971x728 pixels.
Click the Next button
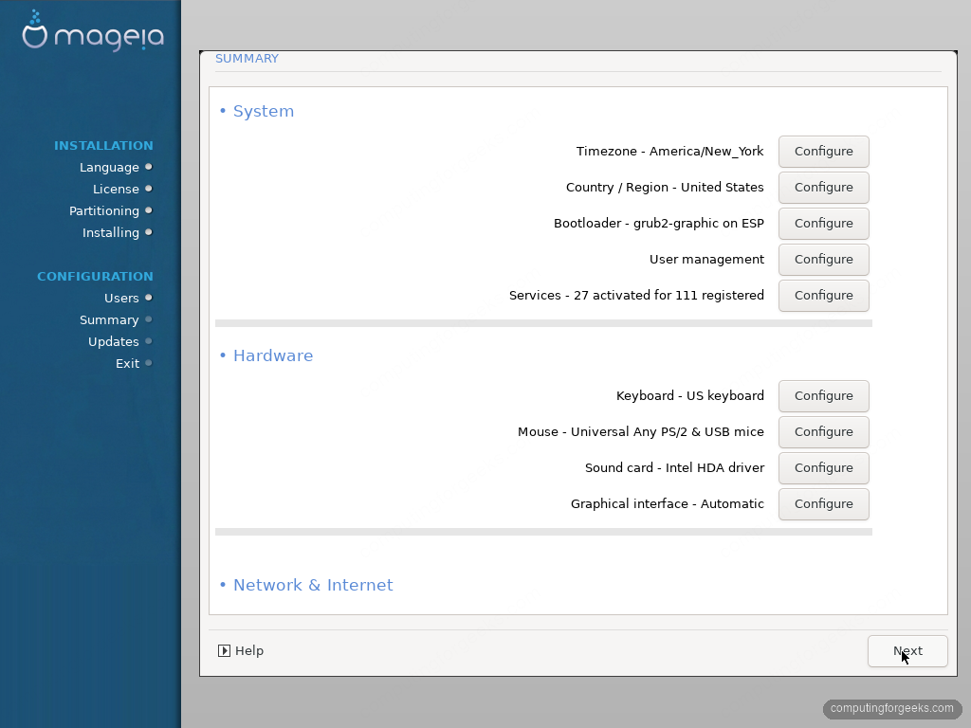(x=907, y=651)
